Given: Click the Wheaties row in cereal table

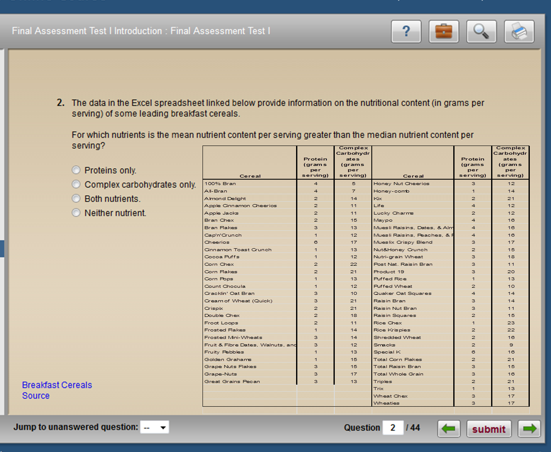Looking at the screenshot, I should pos(386,403).
